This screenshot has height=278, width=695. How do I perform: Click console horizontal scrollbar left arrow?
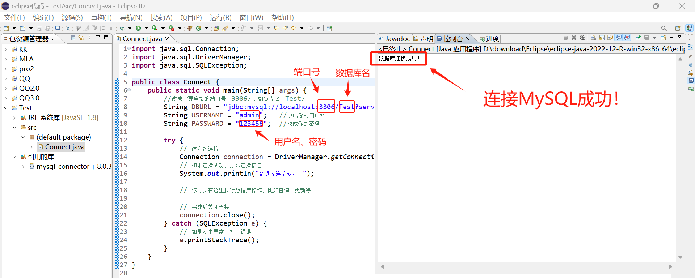point(382,266)
